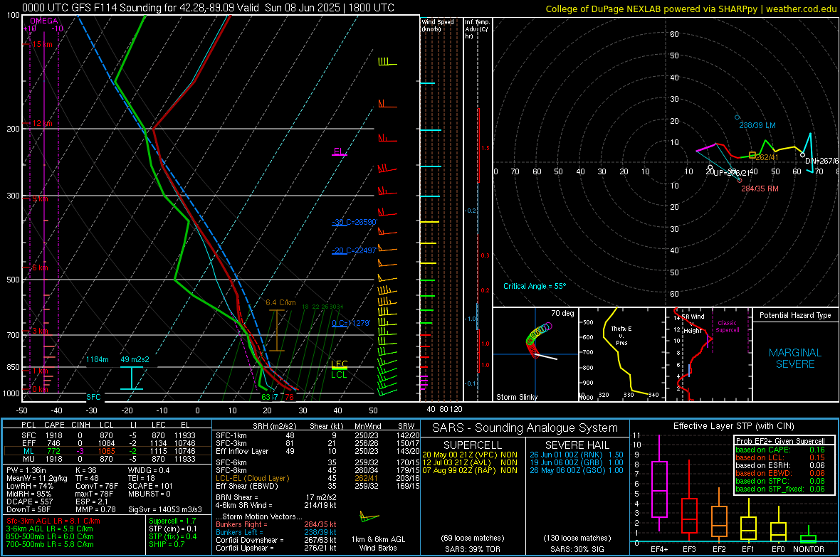Click the Eff Inflow Layer row
This screenshot has width=840, height=557.
pyautogui.click(x=317, y=451)
